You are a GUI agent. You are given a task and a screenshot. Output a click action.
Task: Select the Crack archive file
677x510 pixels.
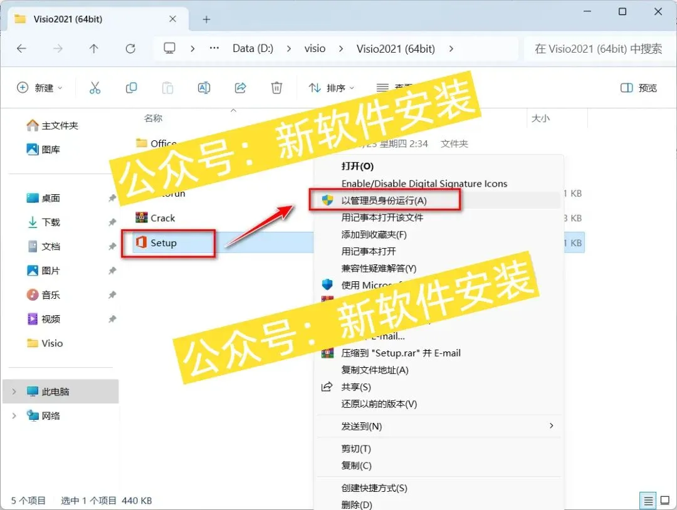[155, 218]
